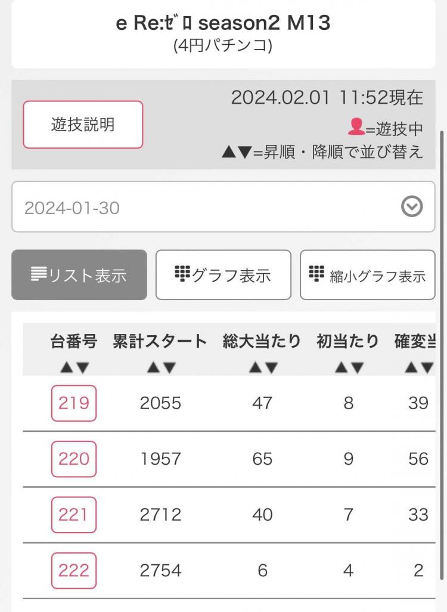Click the ascending arrow under 確変当たり column
Viewport: 447px width, 612px height.
pyautogui.click(x=411, y=367)
